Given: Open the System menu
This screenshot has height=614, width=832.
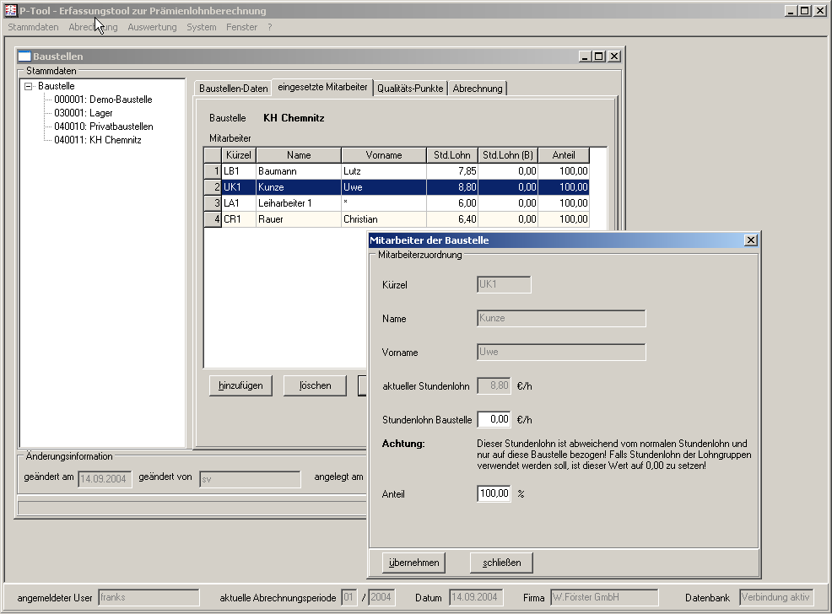Looking at the screenshot, I should 201,27.
